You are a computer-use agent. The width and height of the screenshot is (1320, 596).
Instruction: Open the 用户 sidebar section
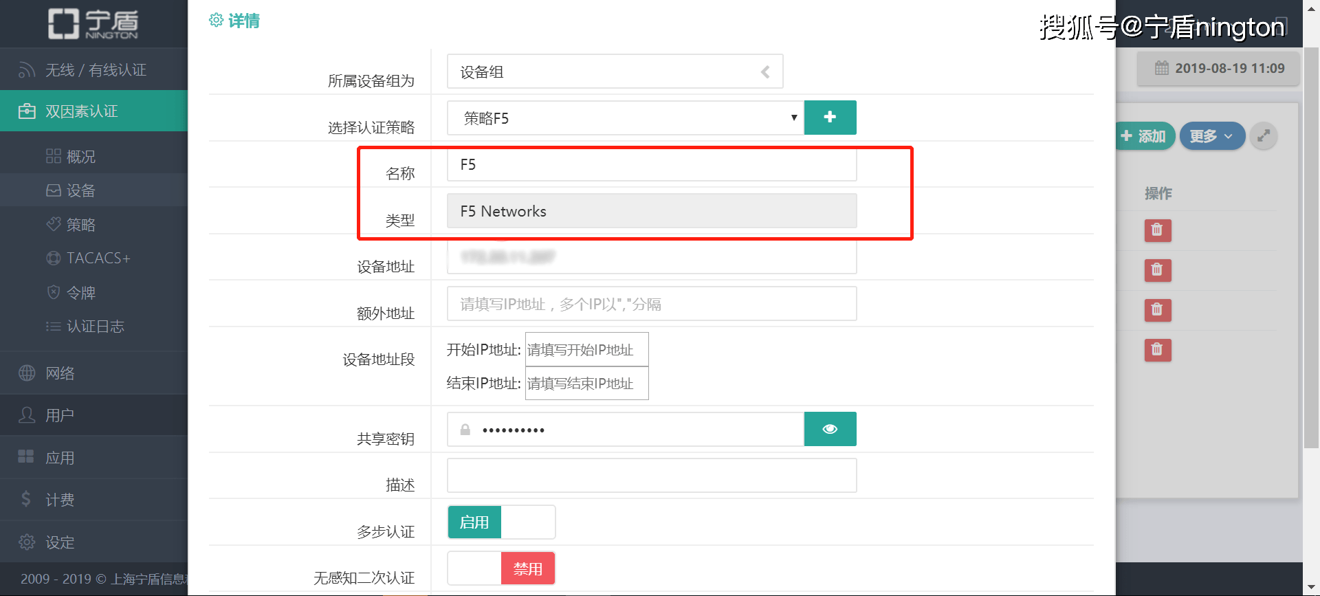point(93,415)
